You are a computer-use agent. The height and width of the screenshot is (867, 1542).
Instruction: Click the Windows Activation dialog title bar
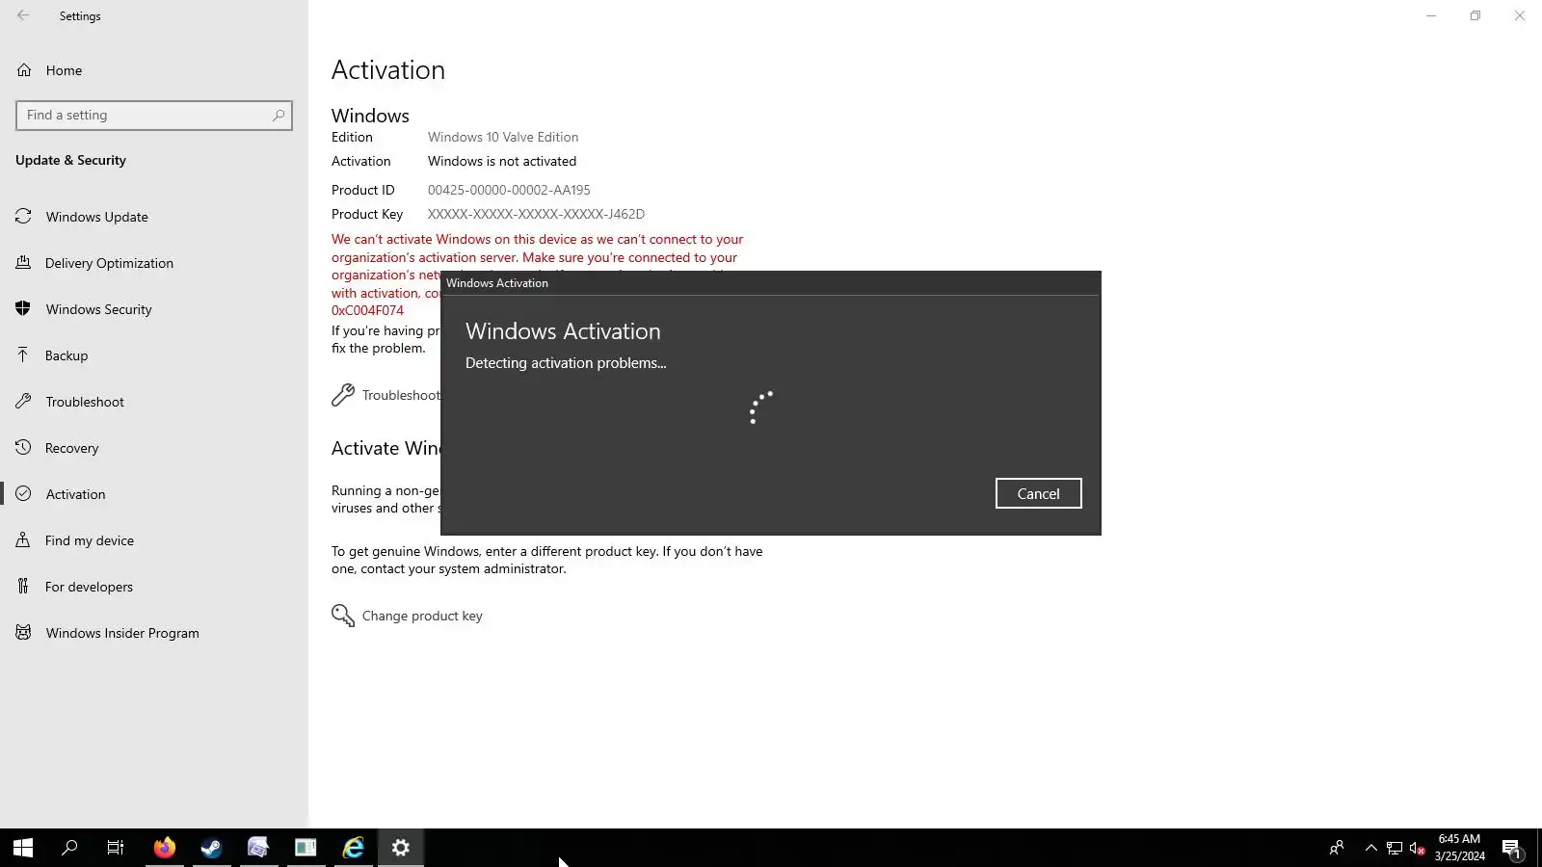[770, 283]
